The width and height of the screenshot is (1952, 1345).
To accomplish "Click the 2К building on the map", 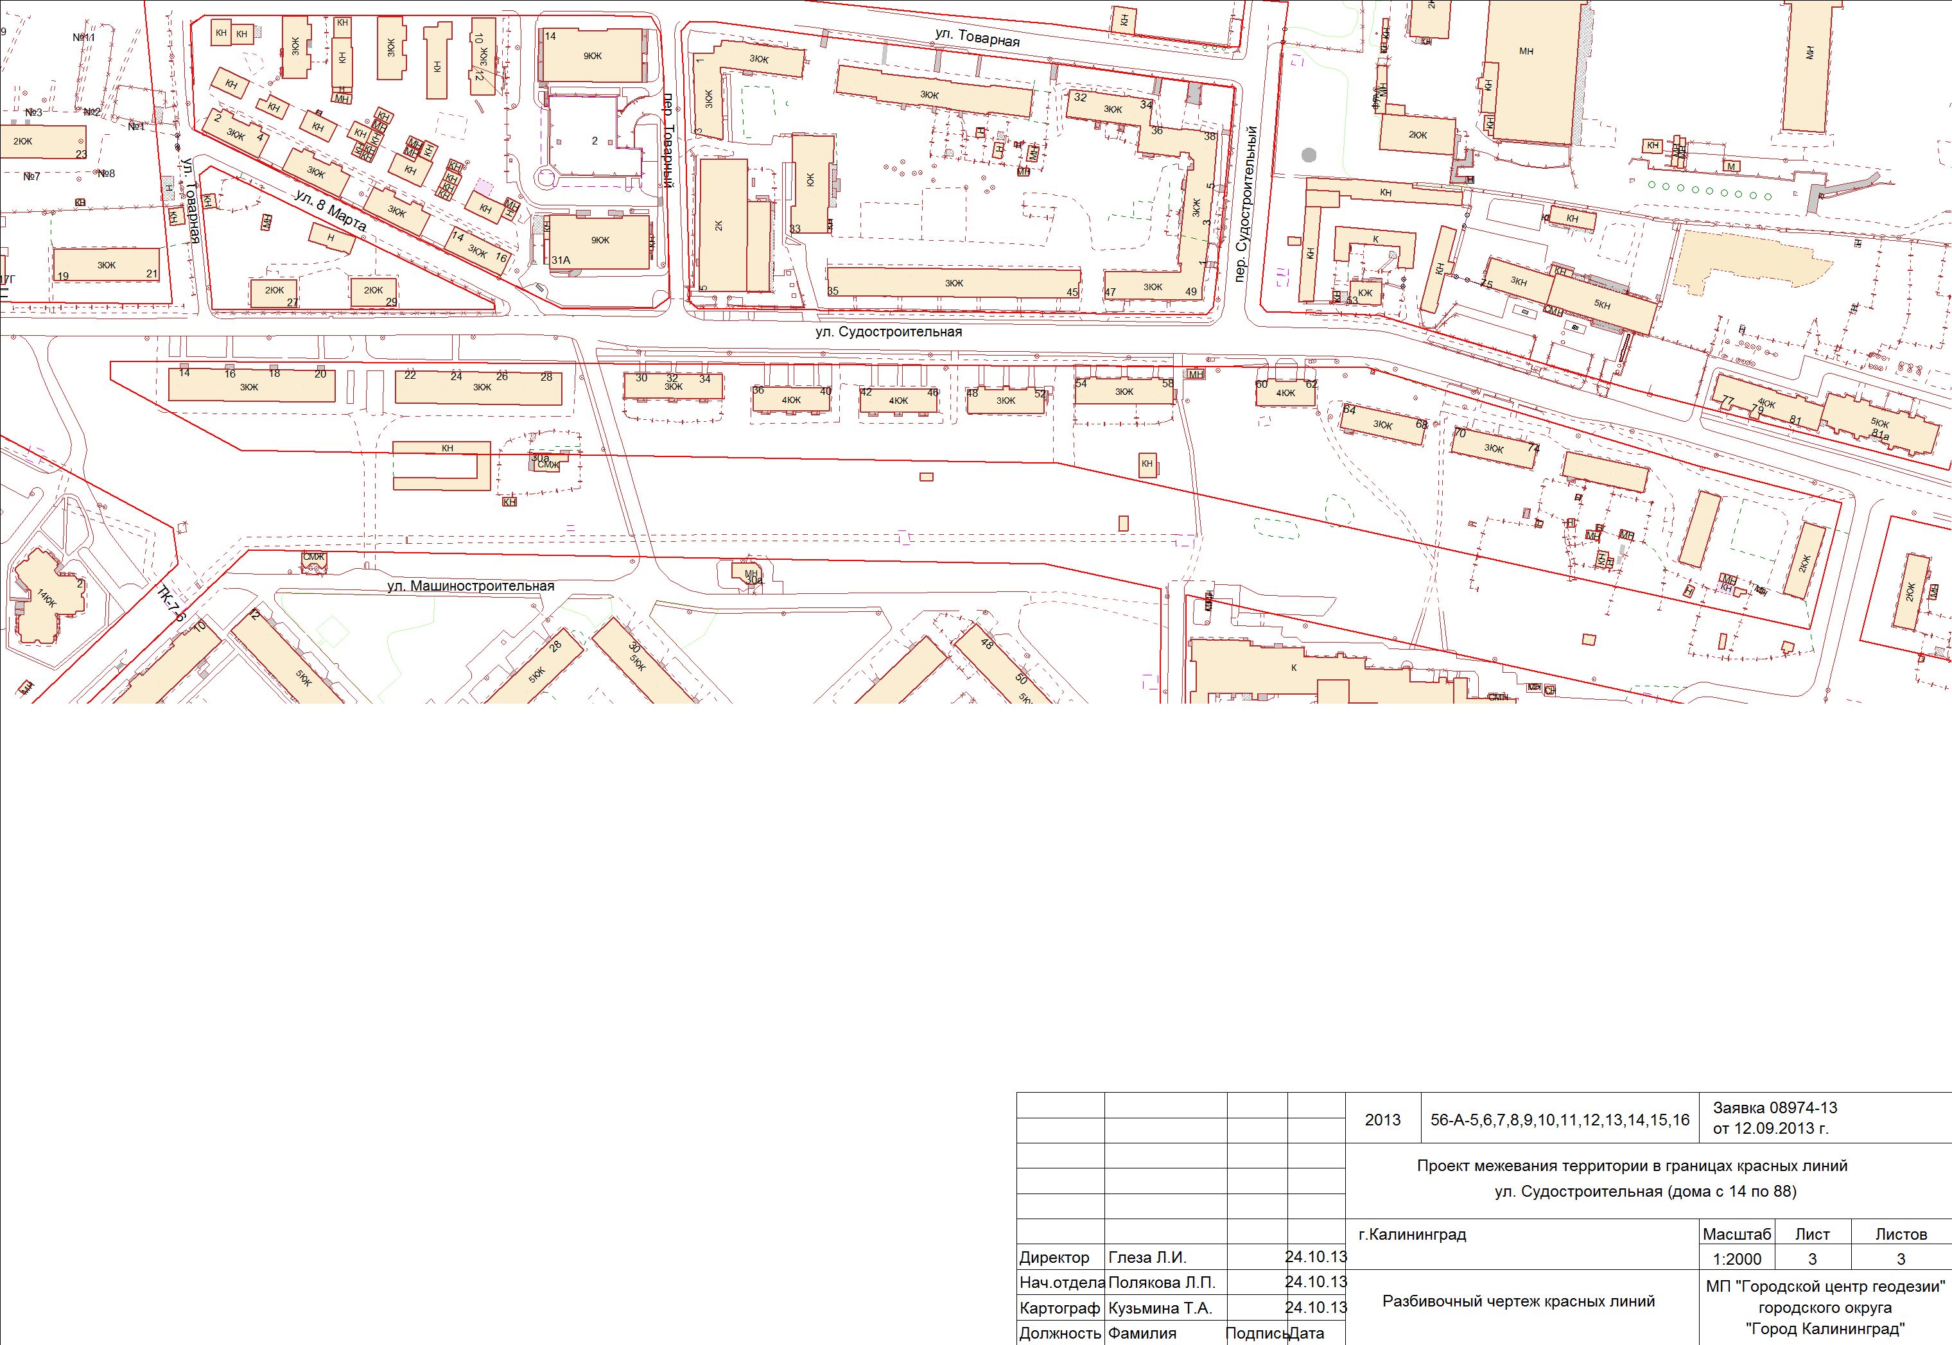I will coord(720,226).
